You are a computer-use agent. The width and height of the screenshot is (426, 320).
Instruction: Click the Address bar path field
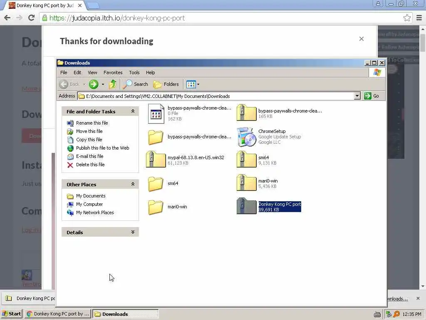tap(216, 96)
